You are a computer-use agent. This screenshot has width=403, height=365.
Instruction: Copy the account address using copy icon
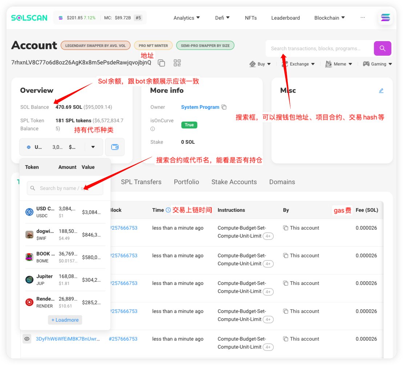161,63
